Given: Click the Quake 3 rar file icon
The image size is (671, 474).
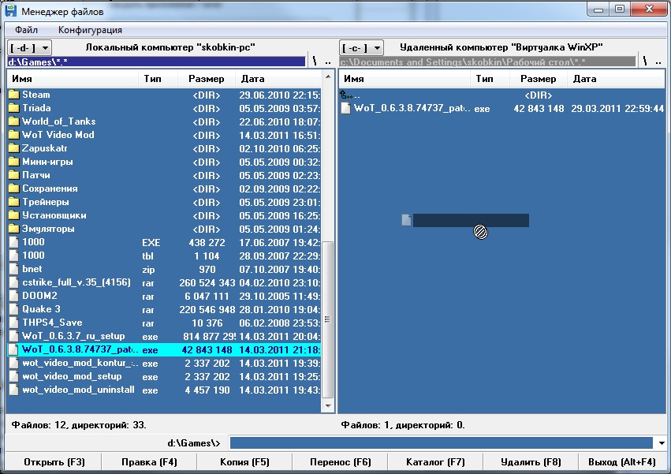Looking at the screenshot, I should click(x=13, y=309).
